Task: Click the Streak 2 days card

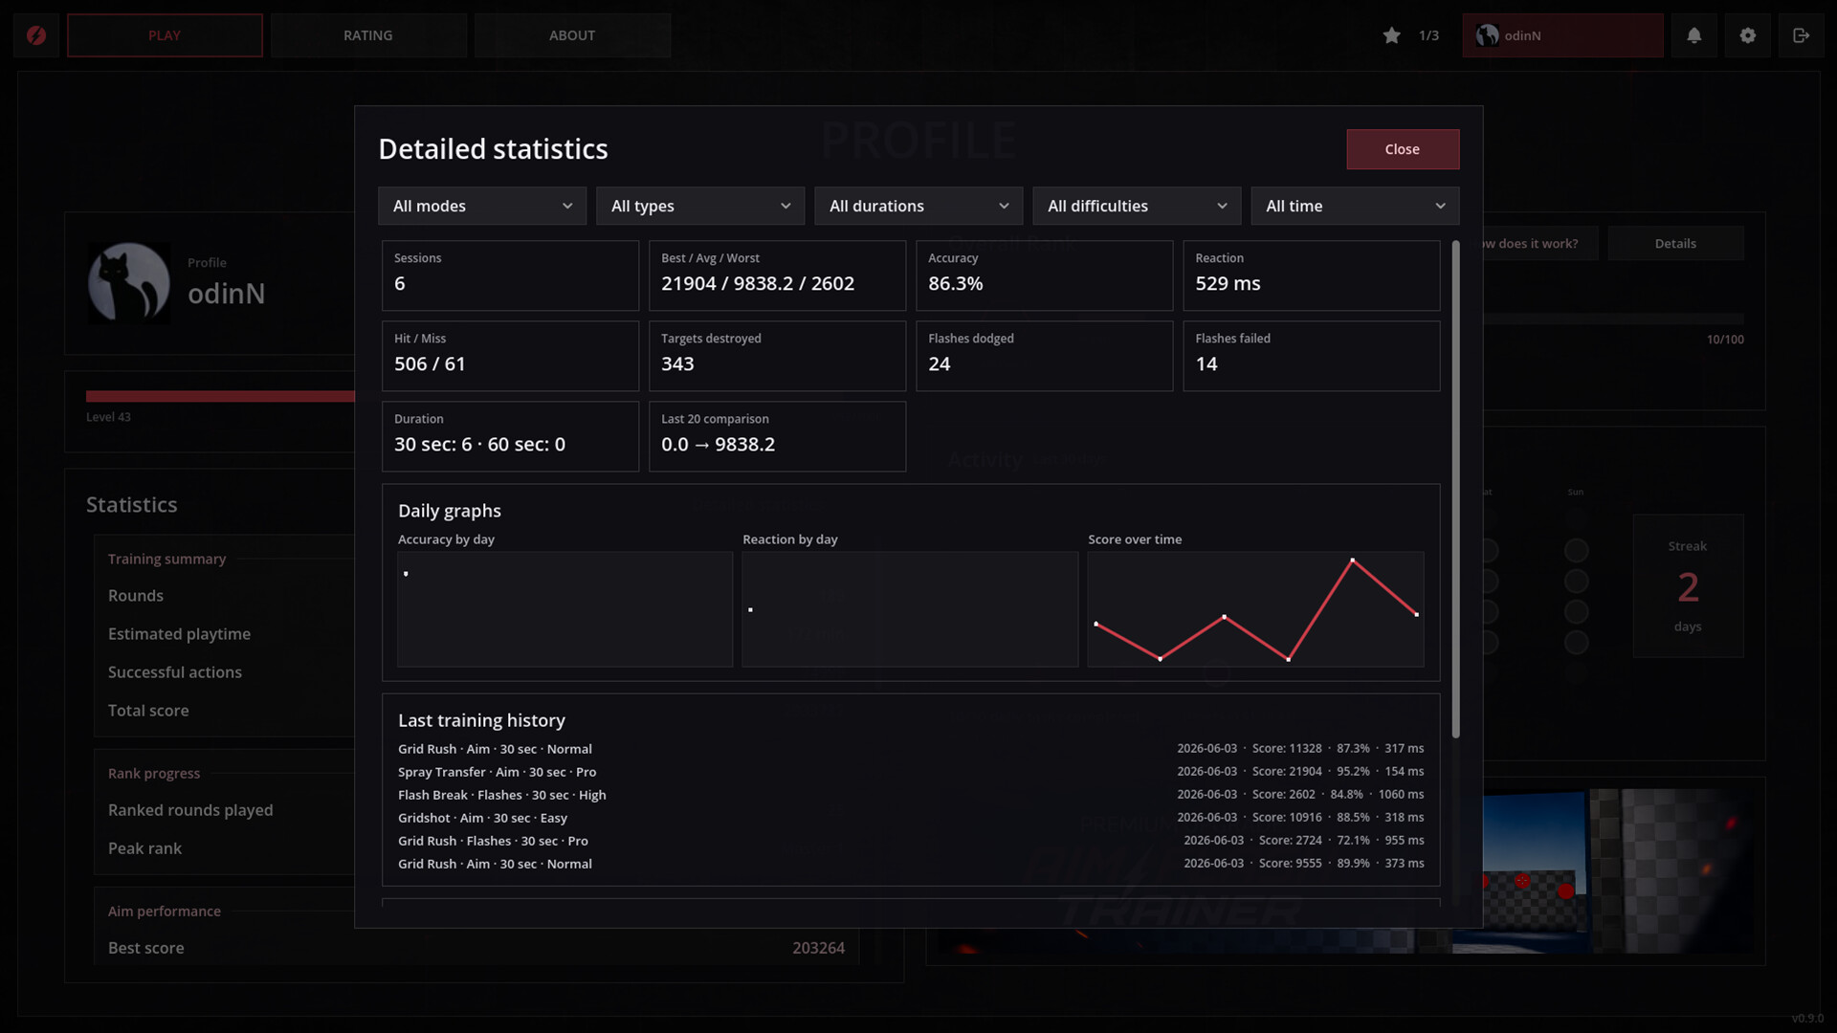Action: pos(1688,585)
